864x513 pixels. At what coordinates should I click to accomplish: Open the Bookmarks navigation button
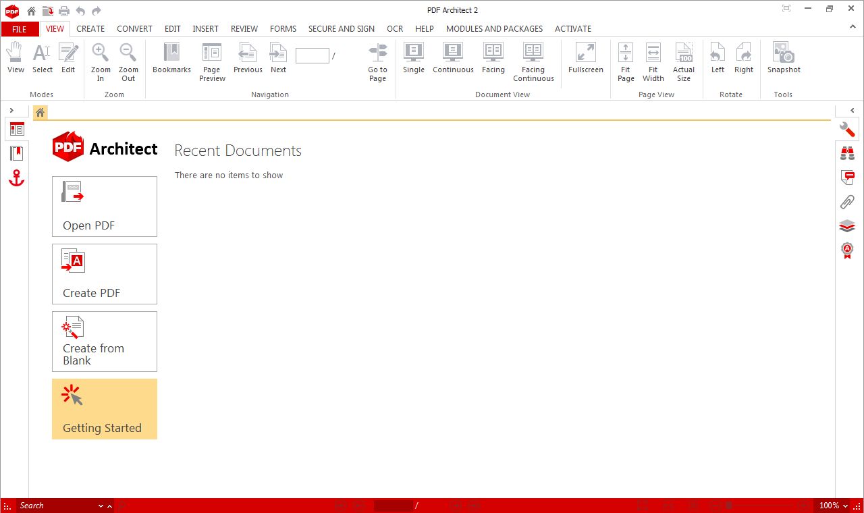pyautogui.click(x=171, y=58)
